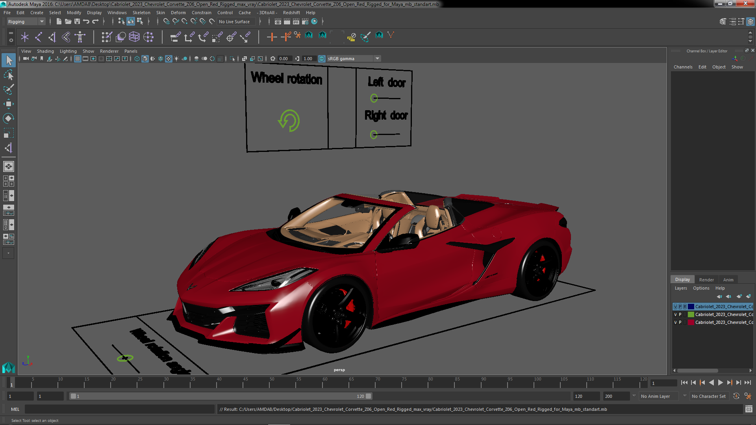The width and height of the screenshot is (756, 425).
Task: Open shelf options gear menu
Action: click(11, 40)
